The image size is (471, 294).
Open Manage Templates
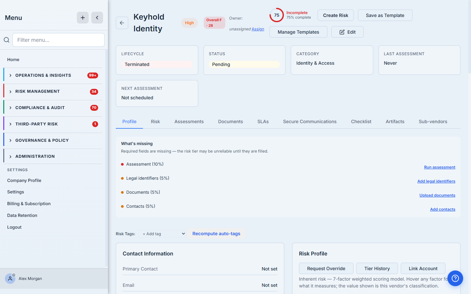pyautogui.click(x=298, y=32)
